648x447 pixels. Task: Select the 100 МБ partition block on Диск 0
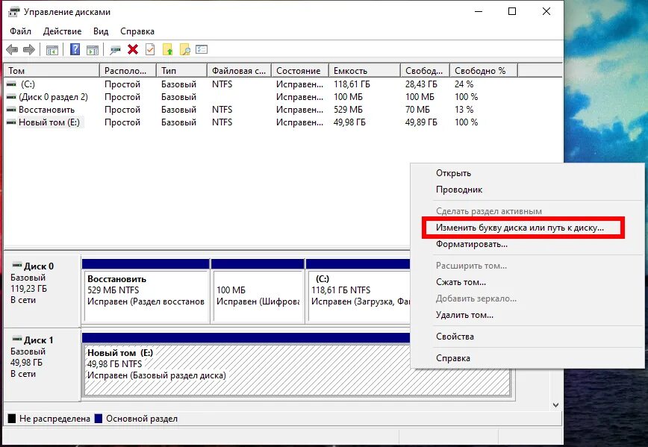[258, 291]
